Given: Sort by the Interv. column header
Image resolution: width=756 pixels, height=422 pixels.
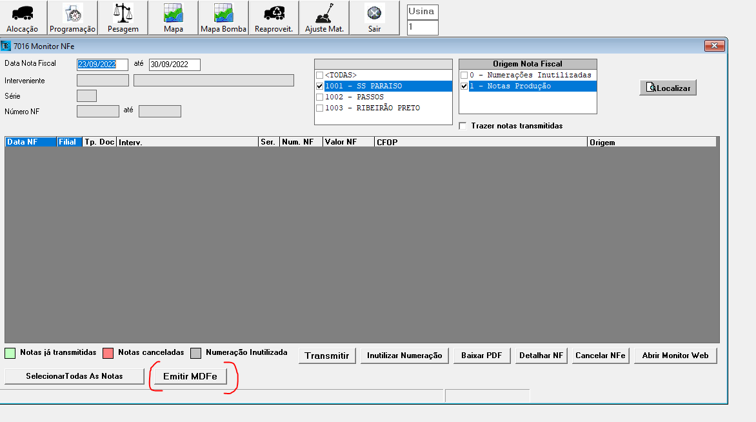Looking at the screenshot, I should 188,142.
